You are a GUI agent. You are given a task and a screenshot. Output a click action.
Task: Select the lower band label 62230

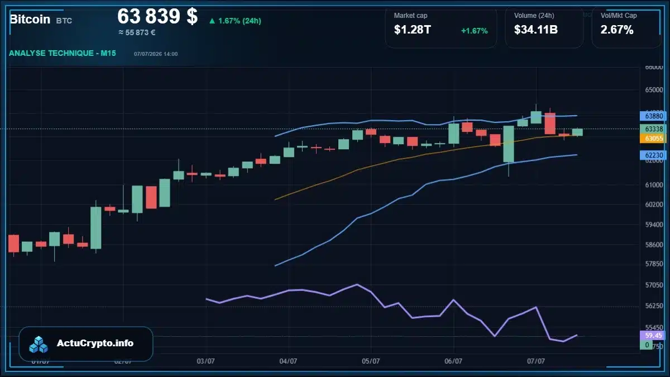653,155
